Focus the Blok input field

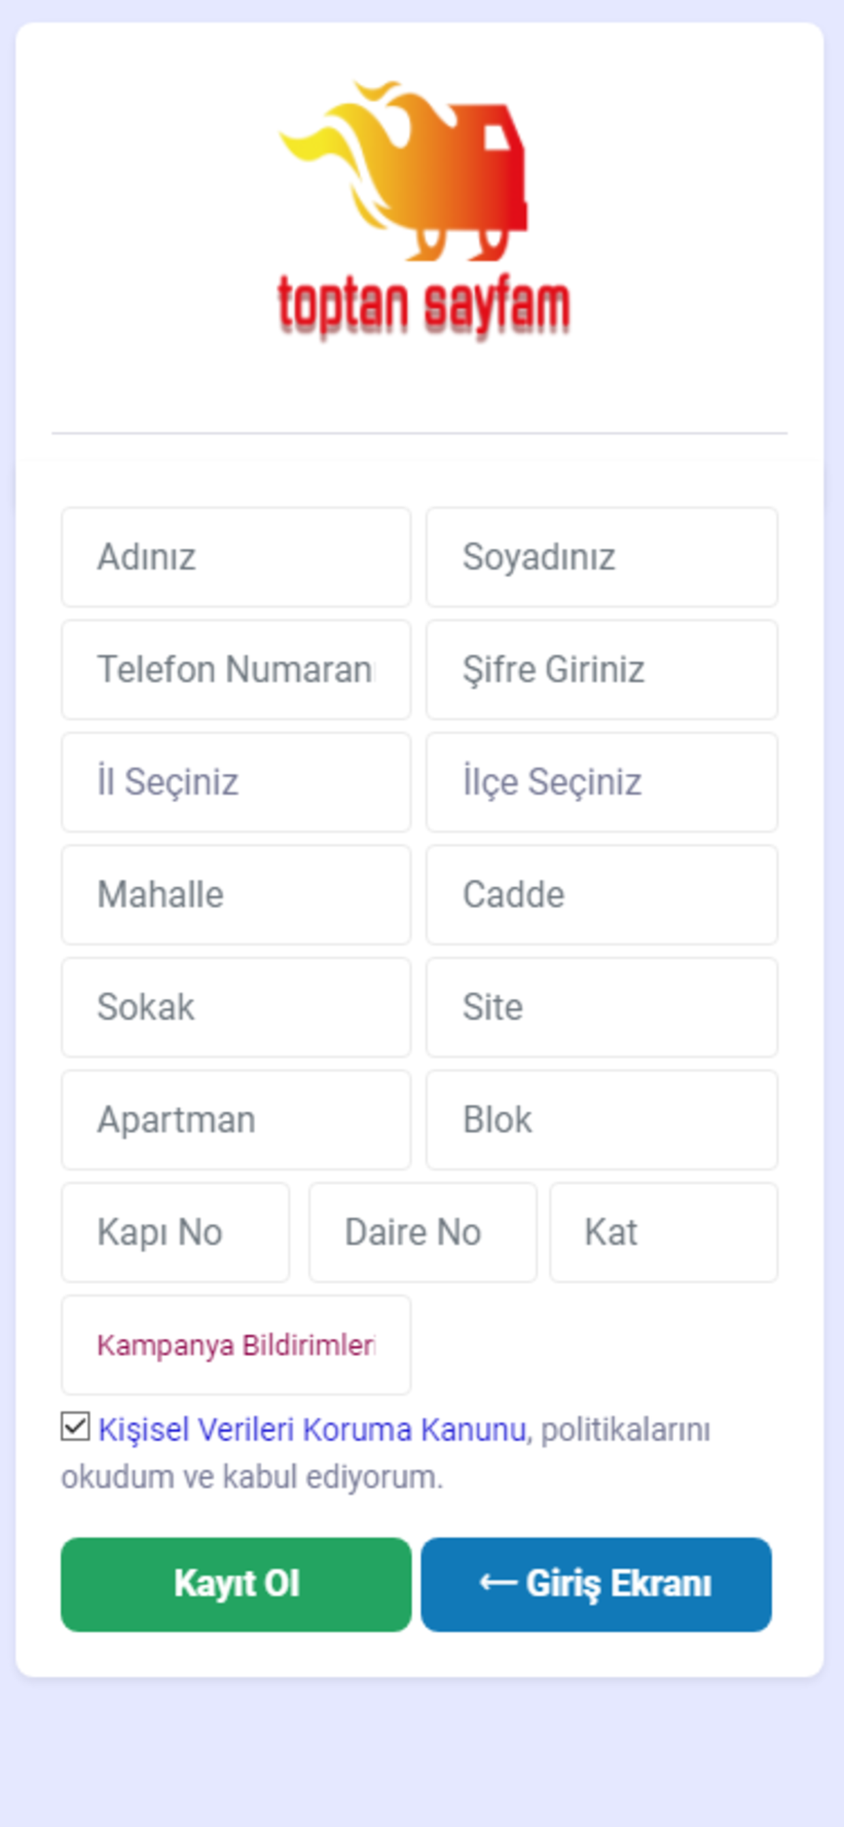[601, 1120]
